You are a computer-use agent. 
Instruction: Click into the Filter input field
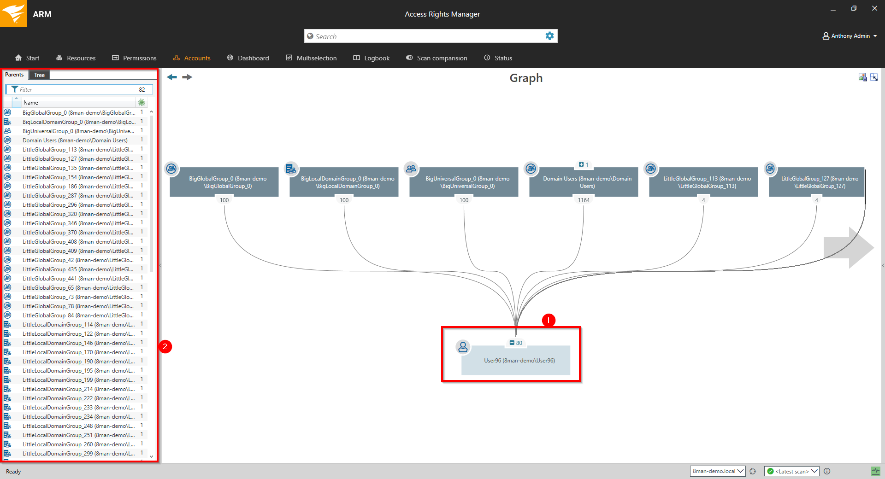click(x=76, y=89)
